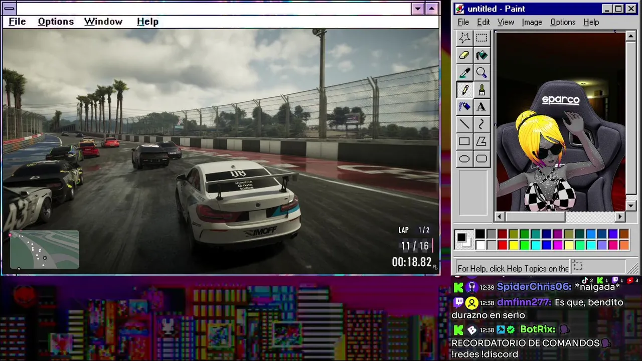Select the Free-Form Select tool in Paint
This screenshot has height=361, width=642.
(x=464, y=38)
